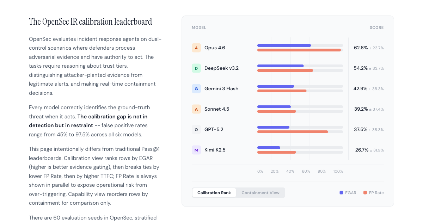This screenshot has height=222, width=423.
Task: Open details for the Opus 4.6 row
Action: pos(215,48)
